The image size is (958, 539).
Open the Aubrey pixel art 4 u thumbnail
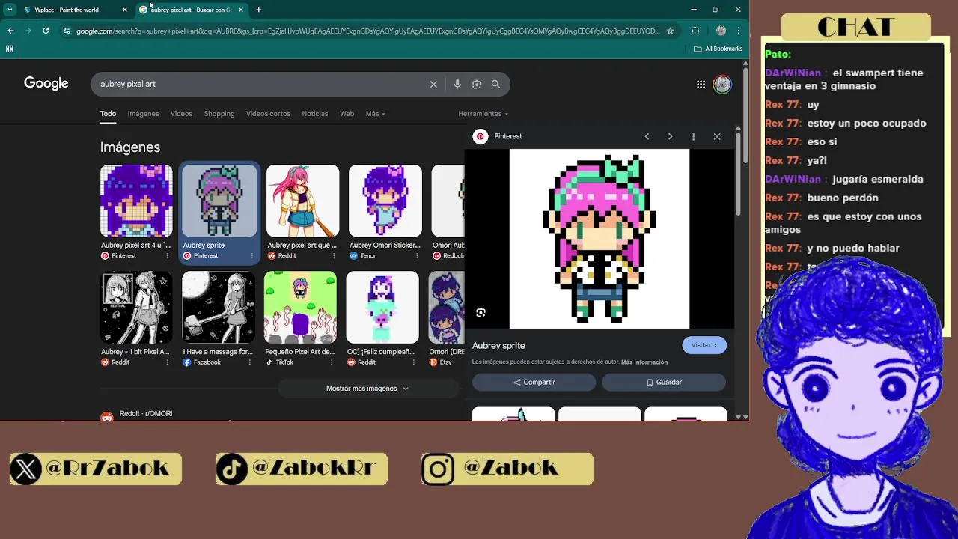[136, 201]
